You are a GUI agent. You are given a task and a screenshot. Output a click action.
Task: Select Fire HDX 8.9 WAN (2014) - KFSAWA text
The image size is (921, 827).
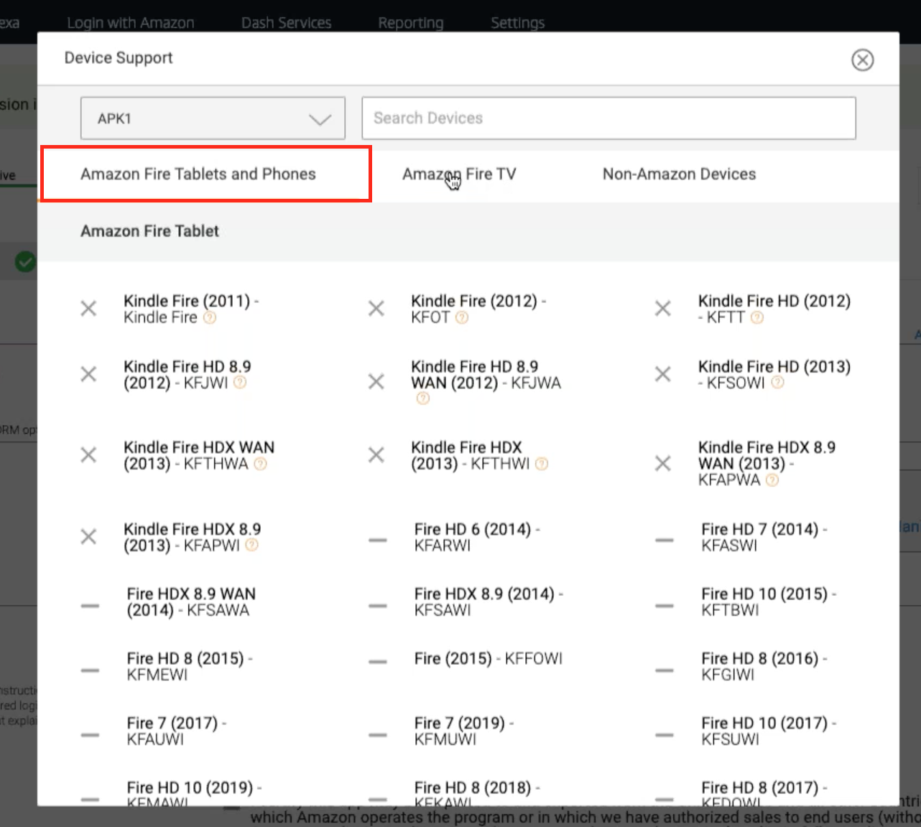tap(191, 602)
